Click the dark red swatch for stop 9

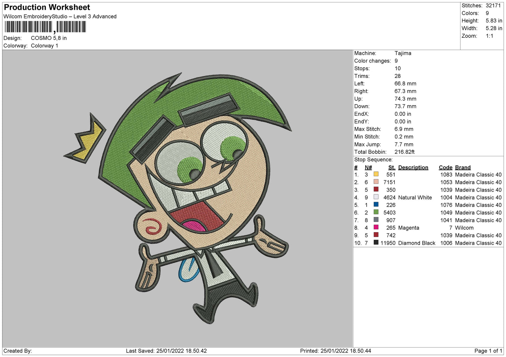click(x=376, y=235)
